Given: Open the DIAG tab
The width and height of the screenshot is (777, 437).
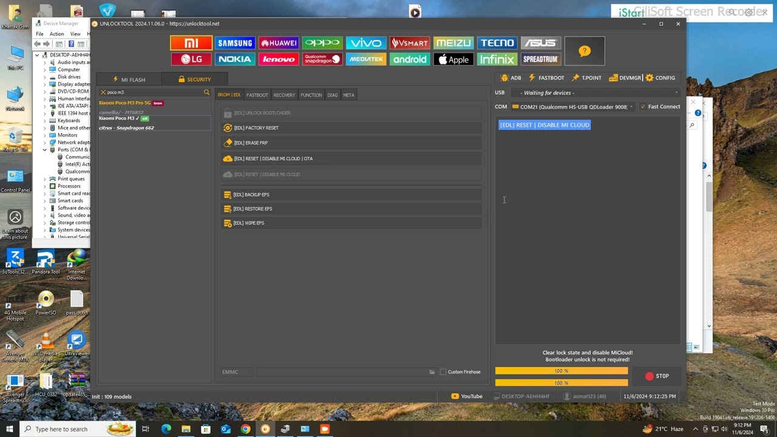Looking at the screenshot, I should [x=332, y=95].
